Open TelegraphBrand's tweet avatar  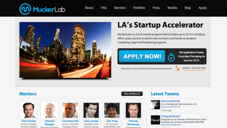(x=155, y=120)
